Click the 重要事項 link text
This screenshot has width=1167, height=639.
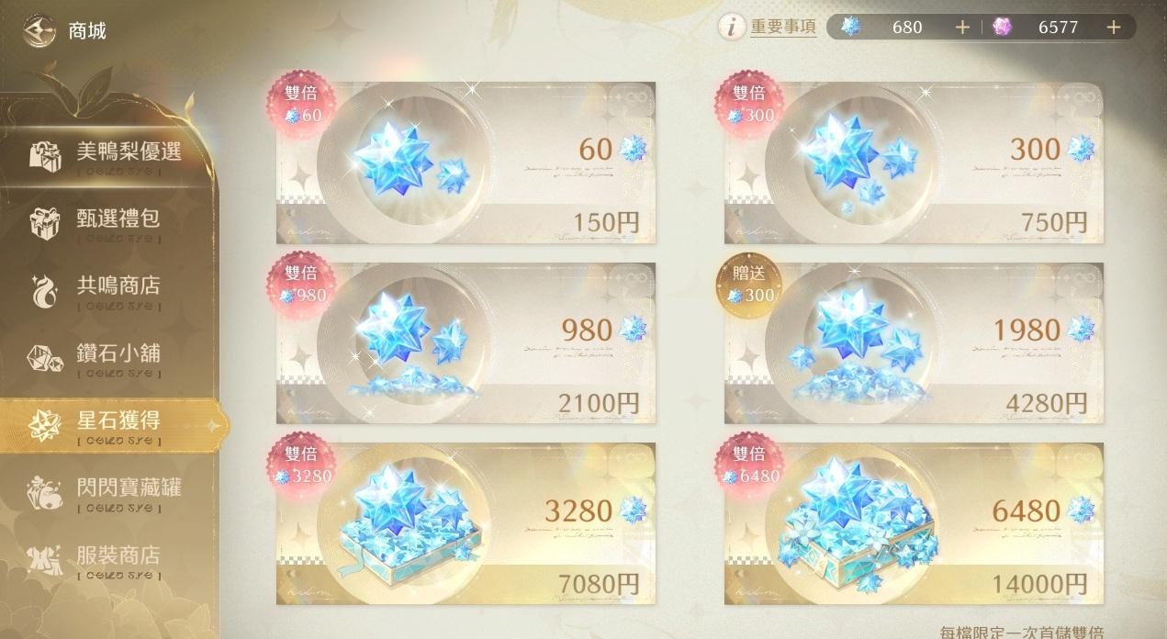783,28
